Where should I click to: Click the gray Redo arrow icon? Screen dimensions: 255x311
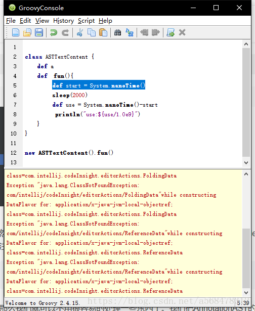[x=65, y=32]
